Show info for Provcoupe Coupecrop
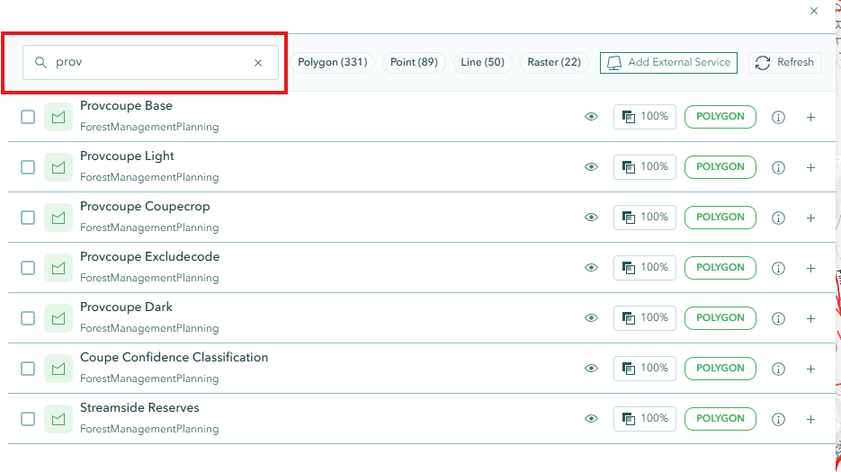 [778, 218]
